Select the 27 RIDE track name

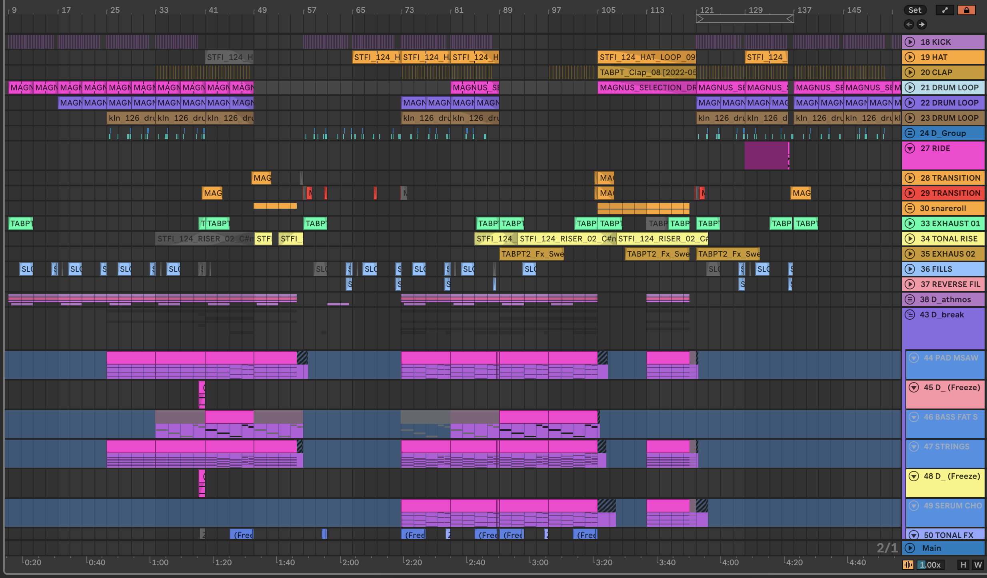tap(935, 148)
